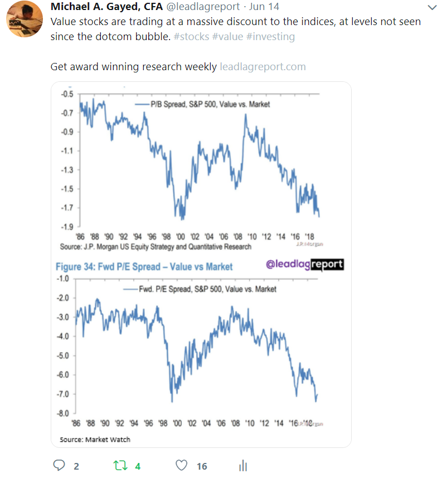
Task: Click the reply speech bubble icon
Action: tap(59, 466)
